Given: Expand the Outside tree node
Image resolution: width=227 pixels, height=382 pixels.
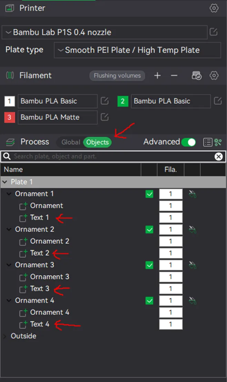Looking at the screenshot, I should coord(5,336).
